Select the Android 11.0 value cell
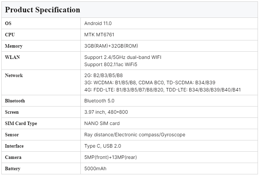 pos(98,23)
